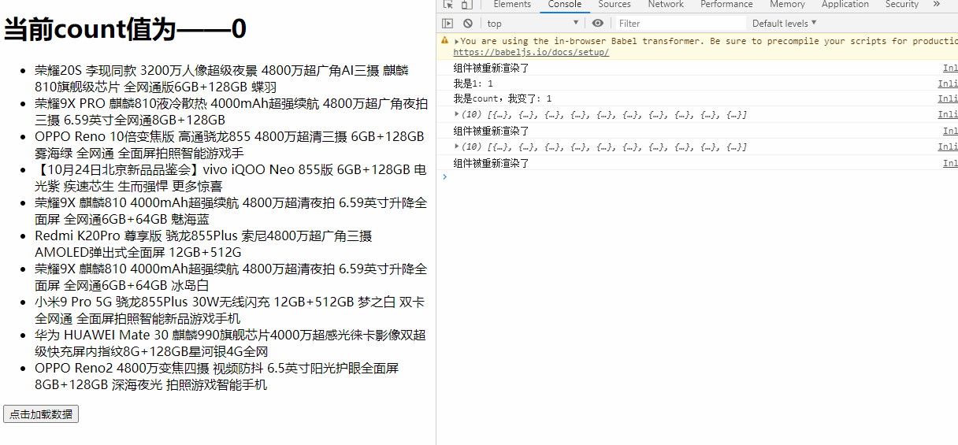958x445 pixels.
Task: Open the Sources tab
Action: pos(615,5)
